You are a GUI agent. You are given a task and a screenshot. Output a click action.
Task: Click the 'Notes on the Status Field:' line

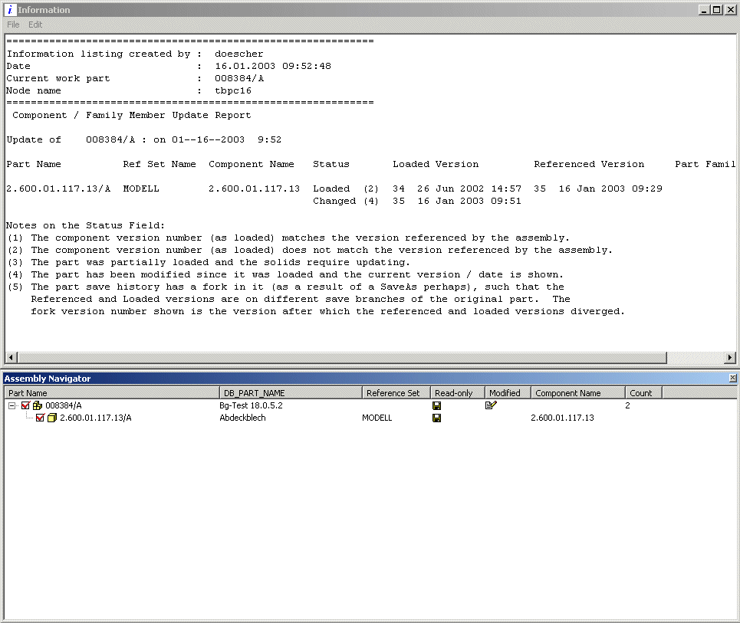click(85, 225)
